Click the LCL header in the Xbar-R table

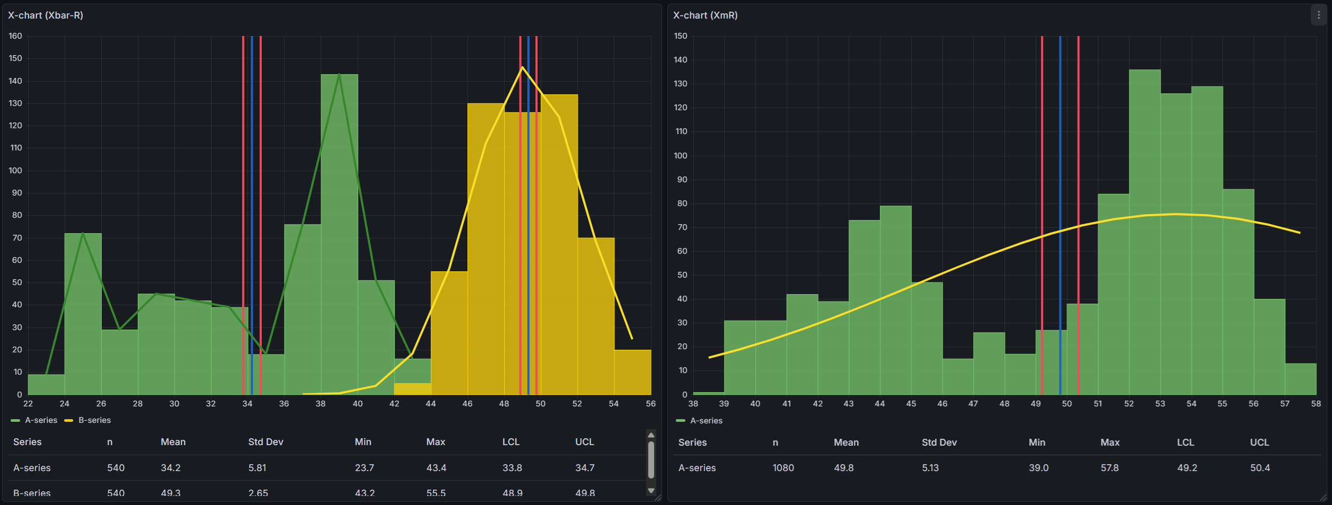[510, 442]
